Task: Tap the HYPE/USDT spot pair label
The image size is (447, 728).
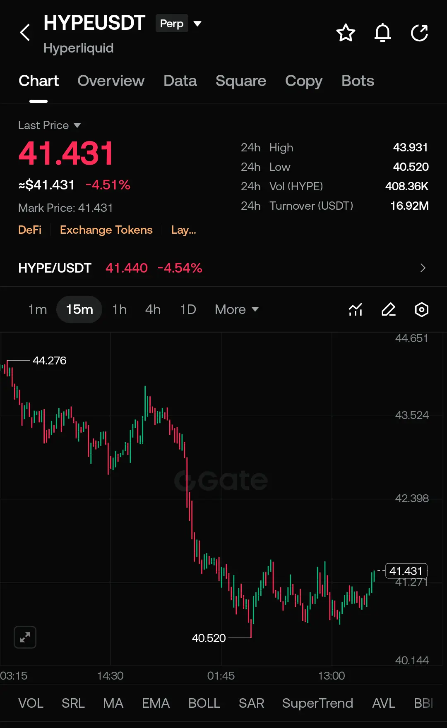Action: (55, 268)
